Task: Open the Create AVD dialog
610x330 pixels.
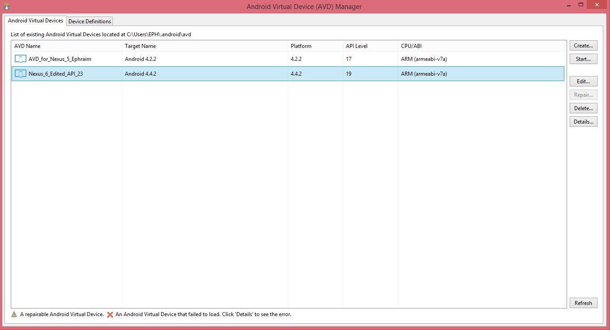Action: [x=583, y=45]
